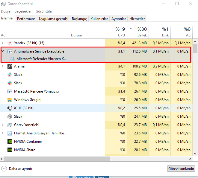This screenshot has height=178, width=198.
Task: Click the icon of the 24,4 MB Slack process
Action: point(10,116)
